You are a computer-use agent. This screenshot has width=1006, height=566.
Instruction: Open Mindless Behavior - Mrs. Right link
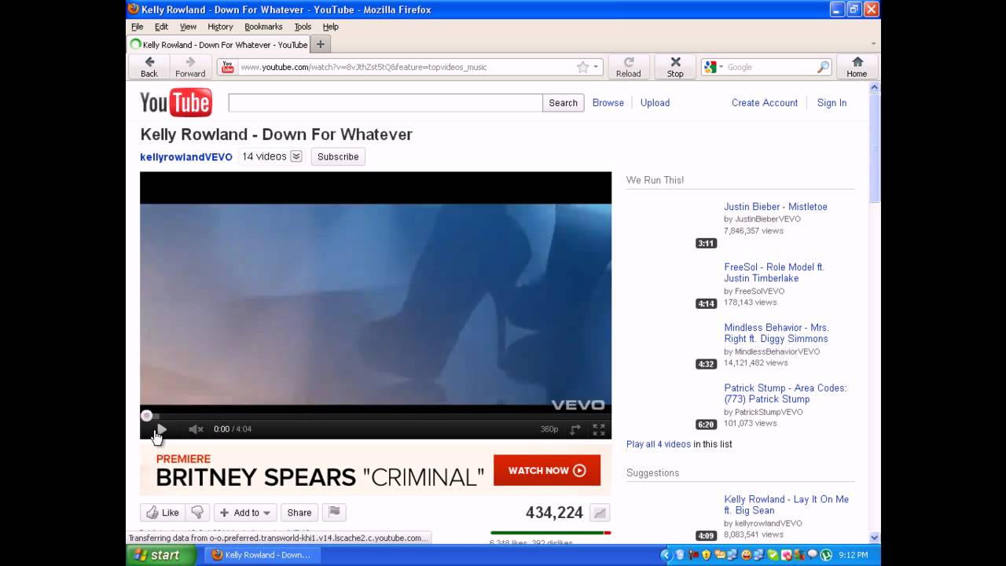pyautogui.click(x=777, y=333)
